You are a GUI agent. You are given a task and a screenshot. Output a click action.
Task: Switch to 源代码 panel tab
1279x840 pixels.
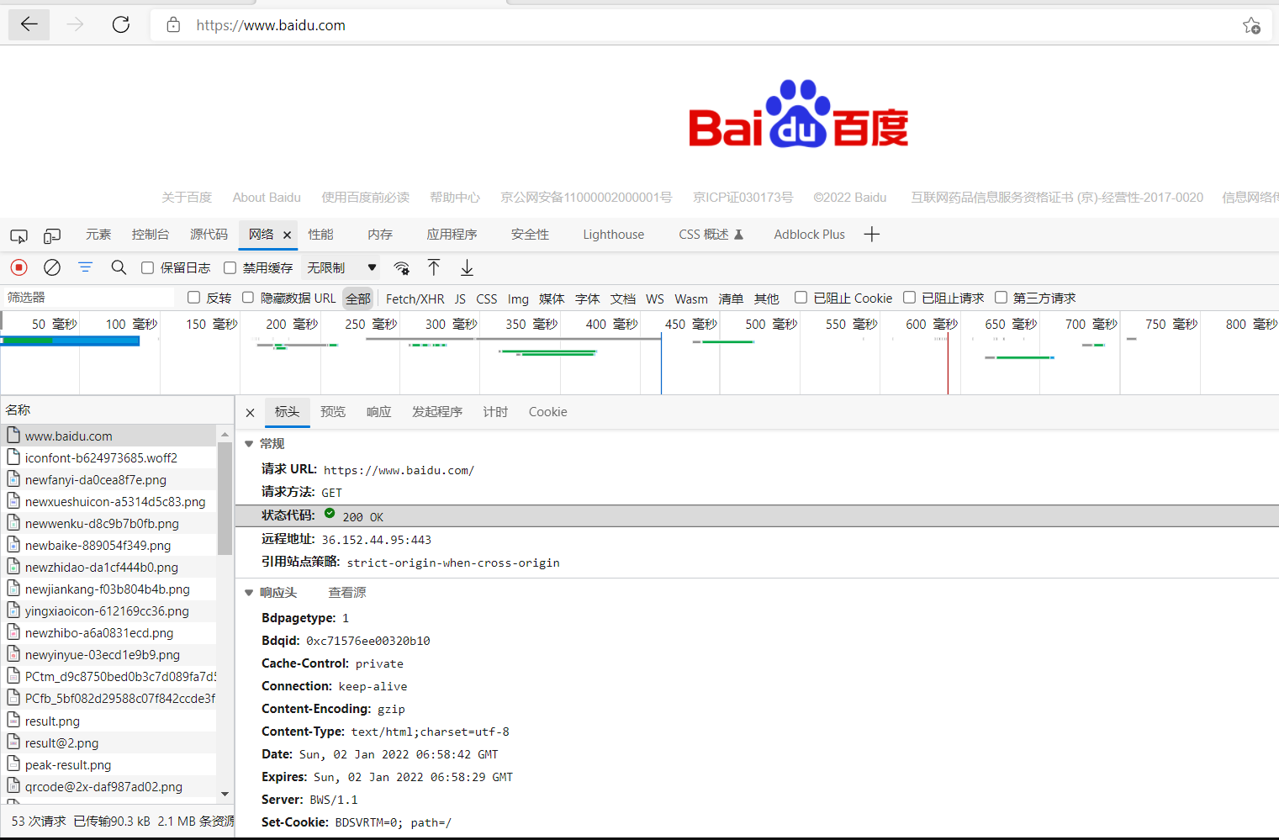(209, 235)
